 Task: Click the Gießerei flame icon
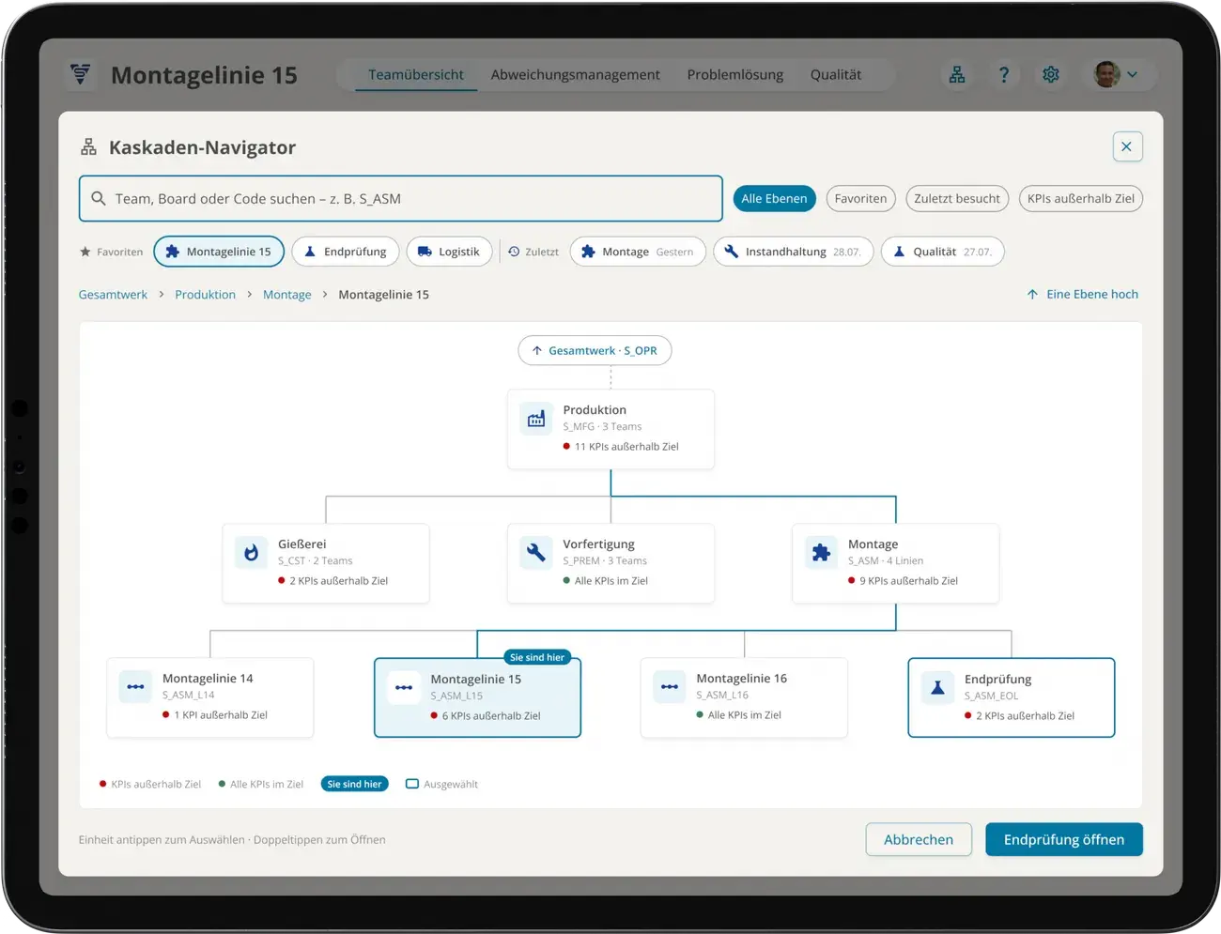(251, 553)
